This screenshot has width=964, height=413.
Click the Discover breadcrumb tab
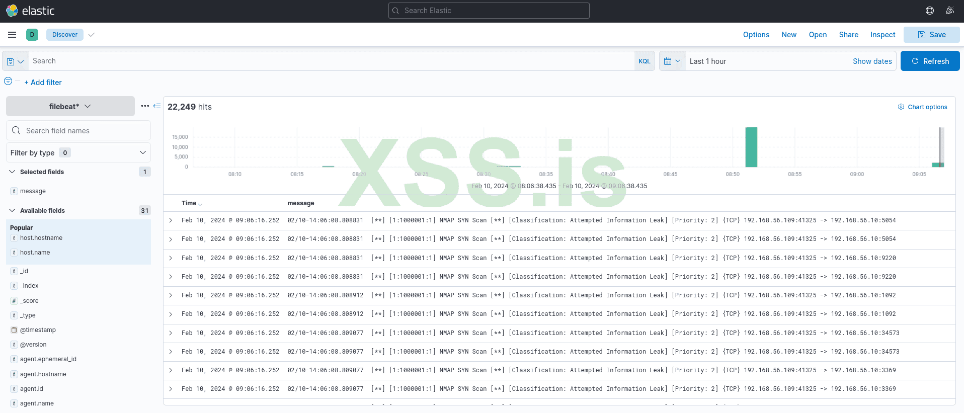click(65, 35)
